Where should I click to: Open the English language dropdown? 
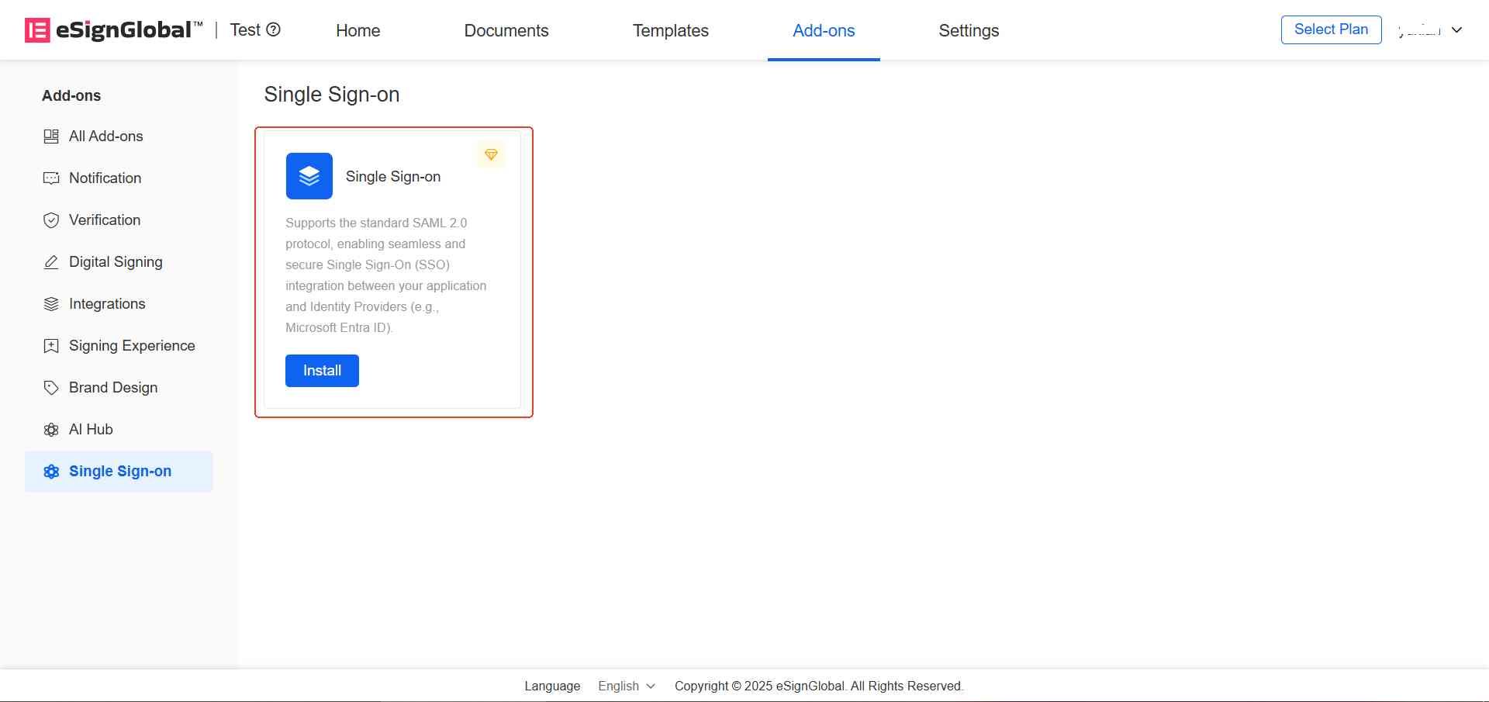(627, 686)
